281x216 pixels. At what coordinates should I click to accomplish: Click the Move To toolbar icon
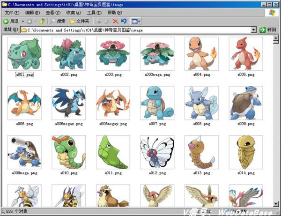[x=98, y=22]
